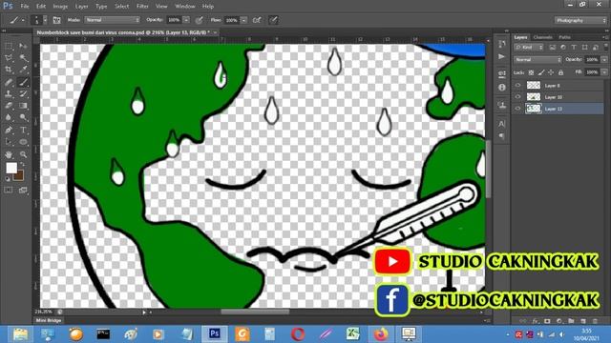Select the Healing Brush tool
The image size is (611, 343).
(x=9, y=82)
